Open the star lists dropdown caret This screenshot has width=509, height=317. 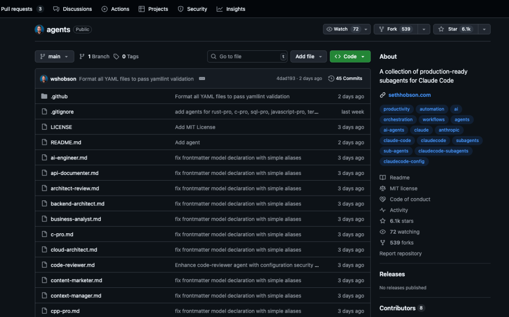[484, 29]
